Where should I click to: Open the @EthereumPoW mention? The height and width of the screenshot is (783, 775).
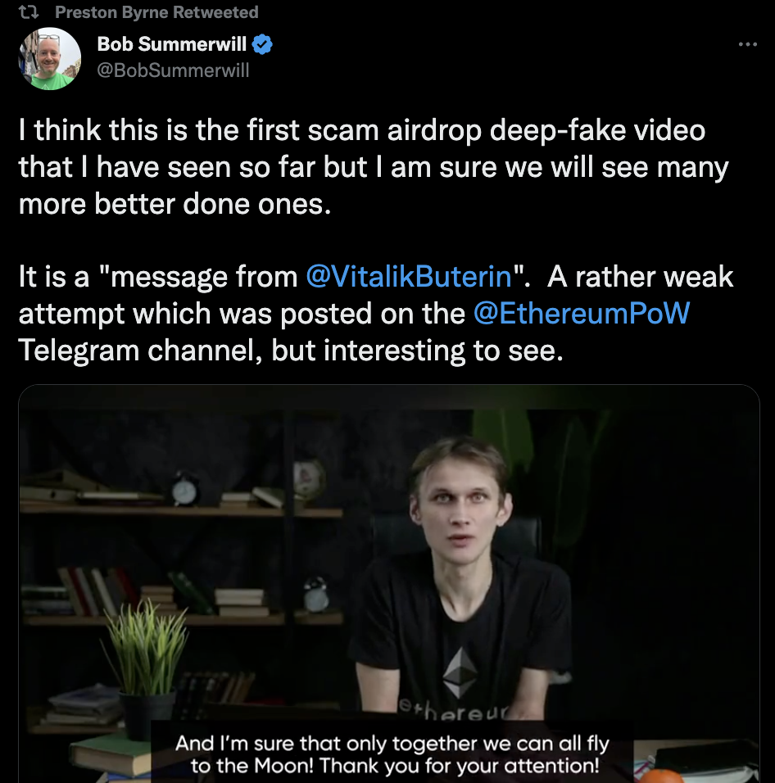tap(581, 314)
